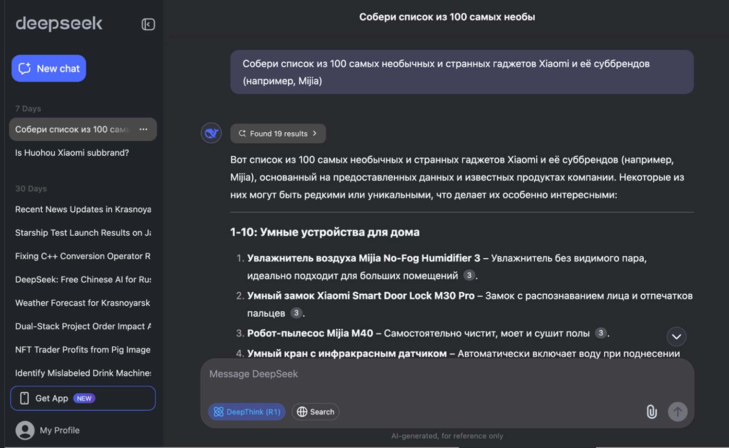Click the deepseek logo

point(59,23)
